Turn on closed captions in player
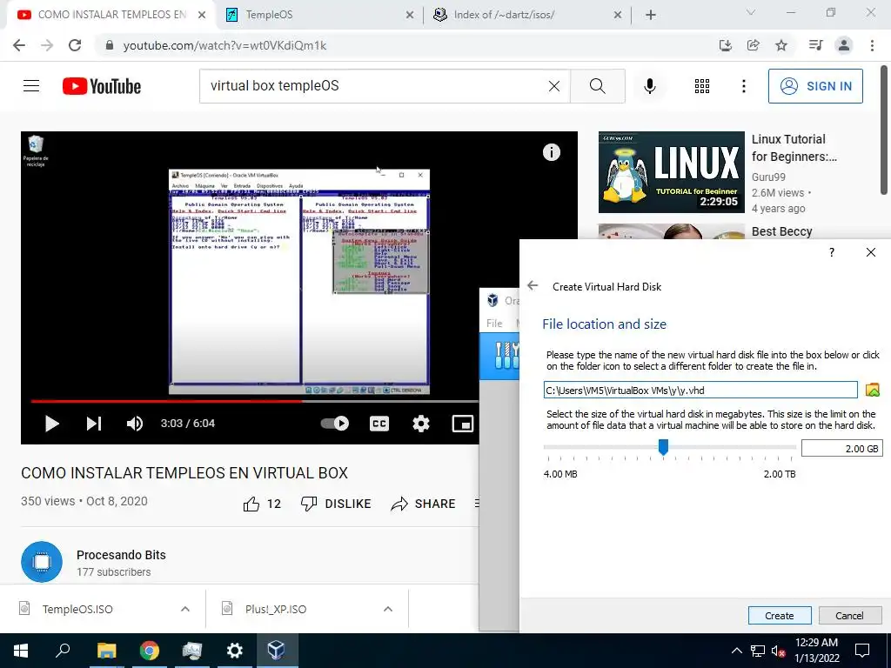891x668 pixels. pyautogui.click(x=379, y=424)
